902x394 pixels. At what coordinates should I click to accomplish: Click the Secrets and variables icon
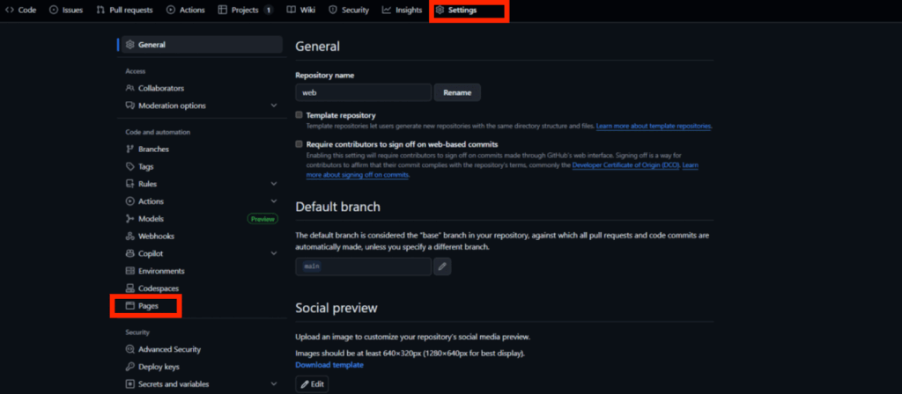[130, 384]
